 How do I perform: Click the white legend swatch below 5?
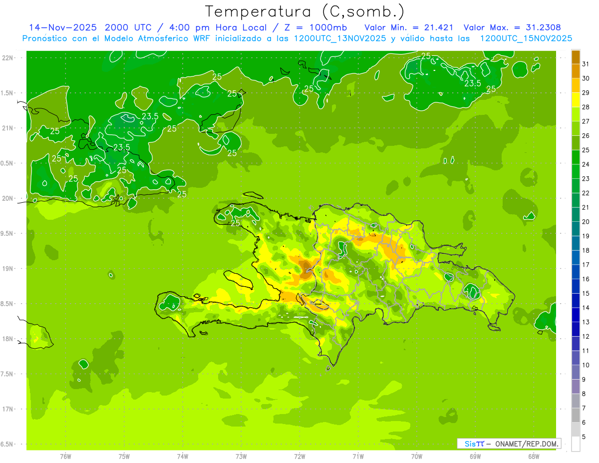[576, 444]
